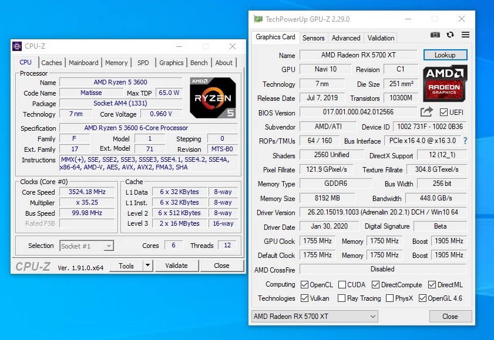The width and height of the screenshot is (494, 340).
Task: Click the GPU Name field in GPU-Z
Action: tap(358, 55)
